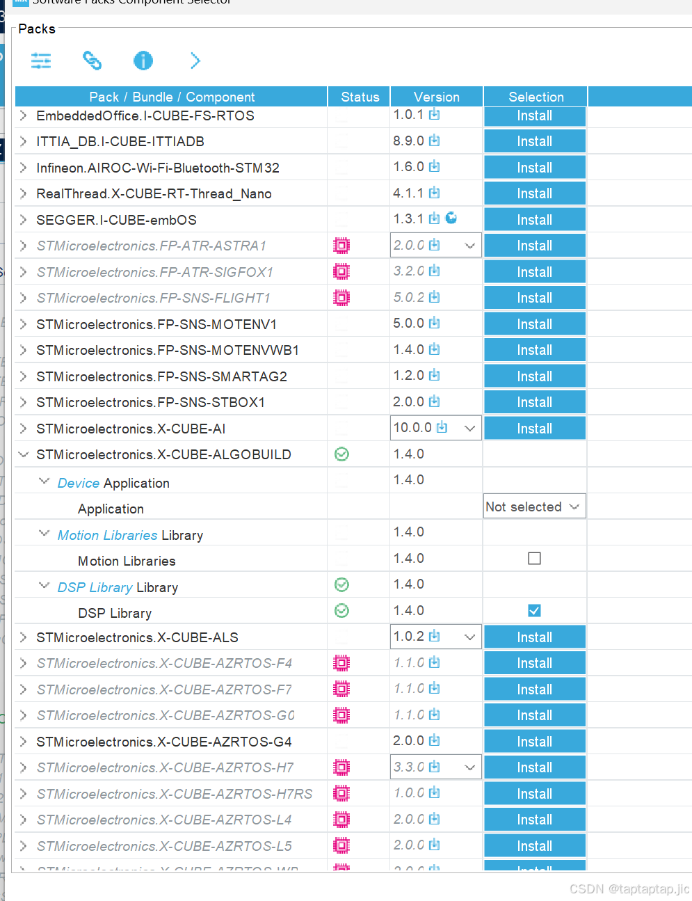The image size is (692, 901).
Task: Click green check status of DSP Library component
Action: point(341,611)
